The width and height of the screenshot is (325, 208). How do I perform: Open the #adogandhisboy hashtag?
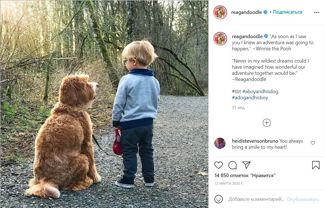250,98
